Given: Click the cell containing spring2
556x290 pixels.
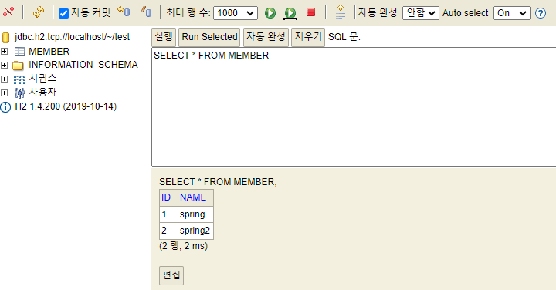Looking at the screenshot, I should [195, 231].
